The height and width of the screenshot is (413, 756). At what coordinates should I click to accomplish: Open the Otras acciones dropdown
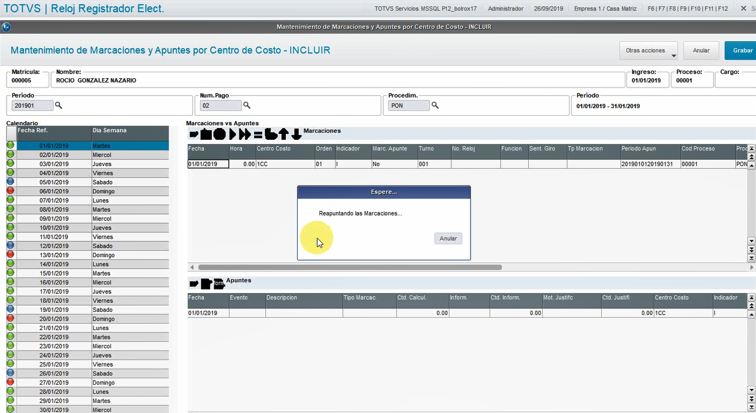[x=648, y=51]
